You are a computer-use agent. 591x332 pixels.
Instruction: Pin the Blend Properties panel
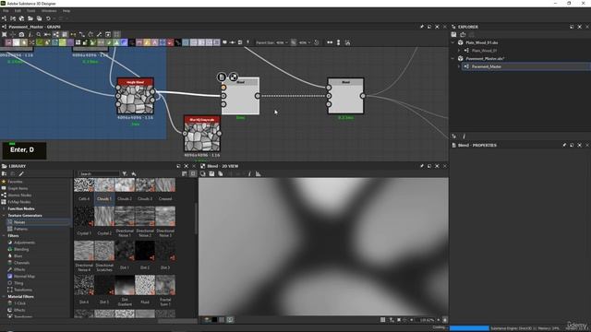564,146
